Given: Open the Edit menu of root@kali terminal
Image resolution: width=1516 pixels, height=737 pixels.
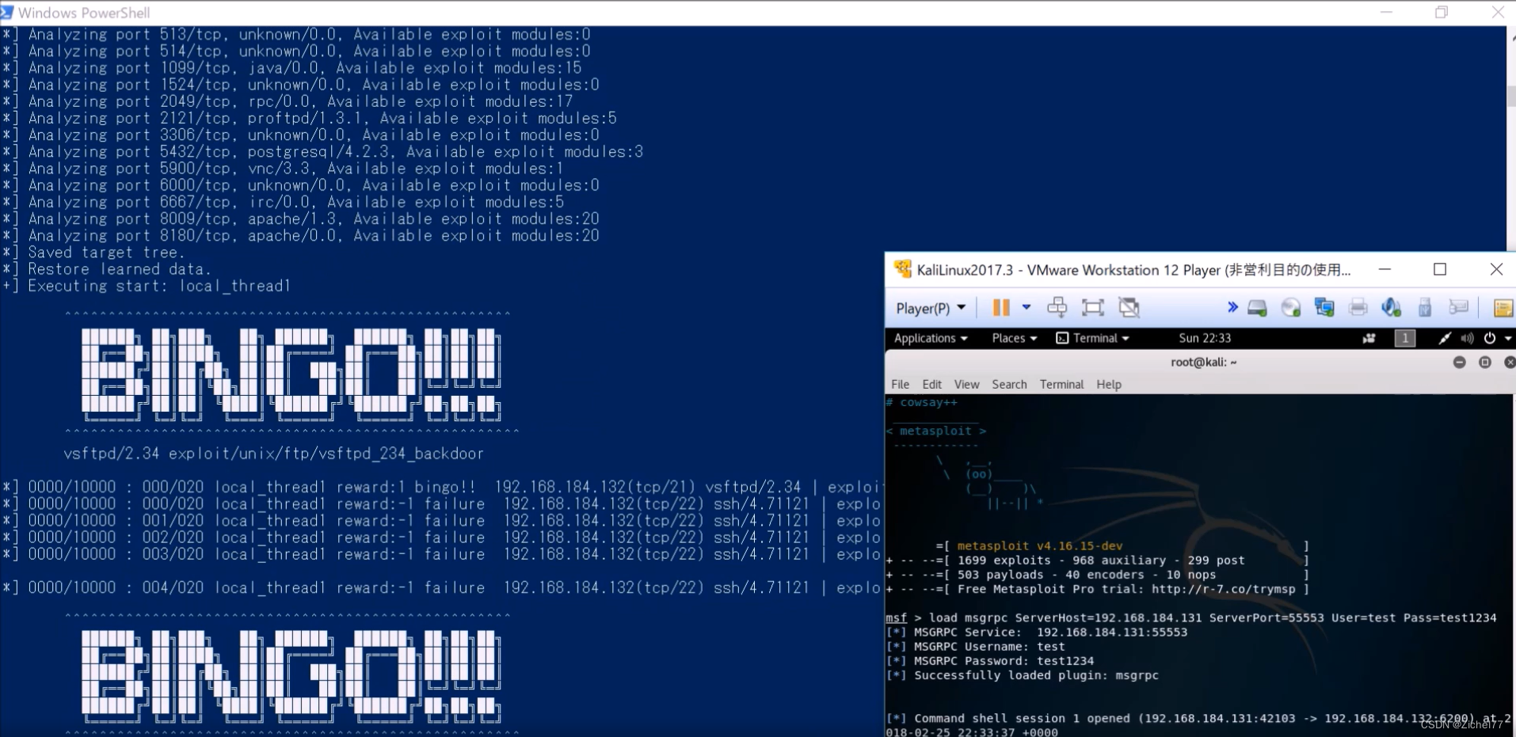Looking at the screenshot, I should click(931, 384).
